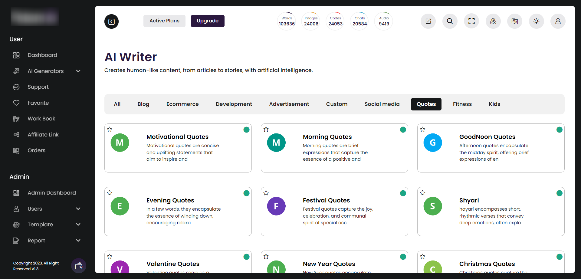Open the search icon in the top bar
Image resolution: width=581 pixels, height=279 pixels.
point(450,21)
